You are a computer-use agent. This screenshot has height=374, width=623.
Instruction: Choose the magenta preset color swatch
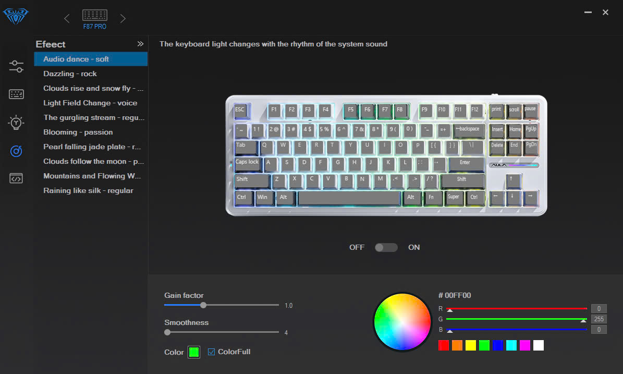click(x=525, y=345)
